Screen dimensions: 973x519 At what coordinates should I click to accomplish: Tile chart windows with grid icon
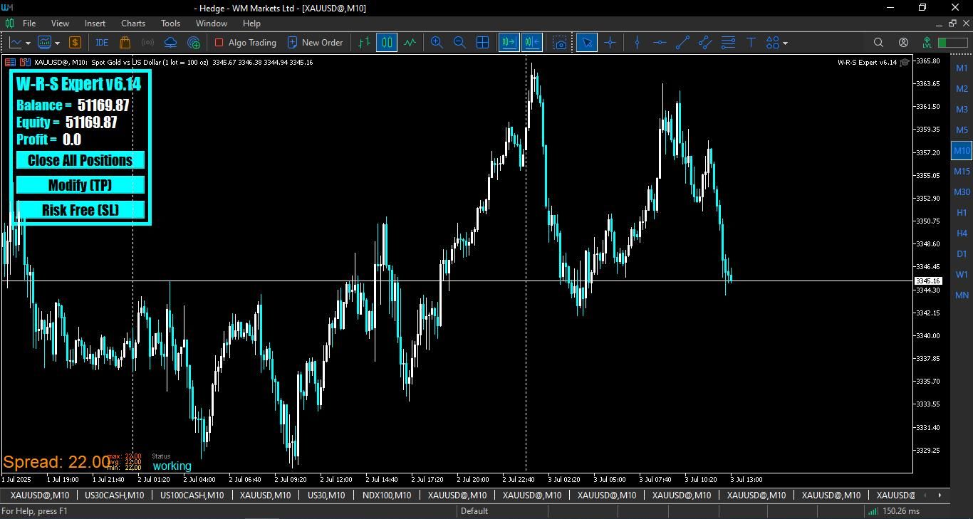coord(482,43)
